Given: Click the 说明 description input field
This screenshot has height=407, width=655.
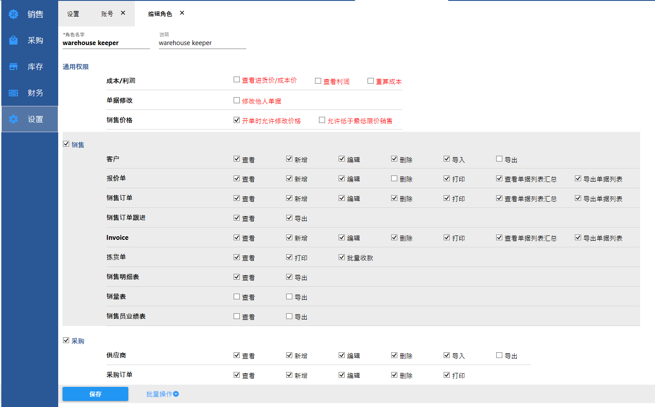Looking at the screenshot, I should pyautogui.click(x=202, y=43).
